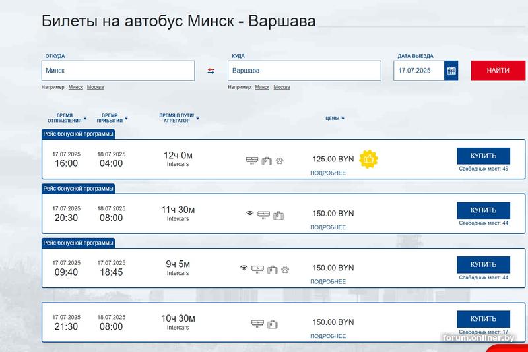The image size is (528, 352).
Task: Click Минск example link under Куда
Action: coord(262,87)
